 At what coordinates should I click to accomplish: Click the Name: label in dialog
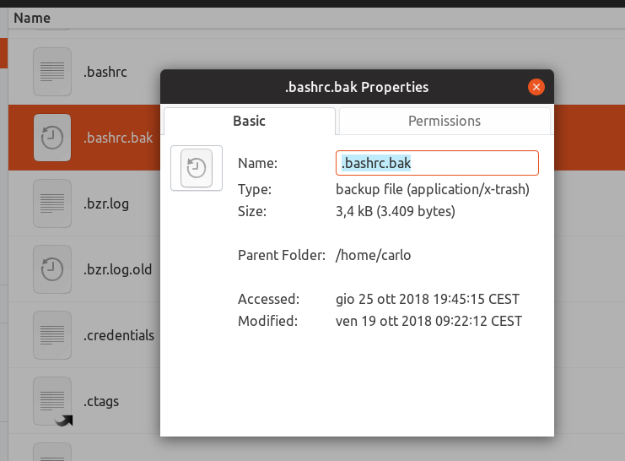tap(257, 163)
